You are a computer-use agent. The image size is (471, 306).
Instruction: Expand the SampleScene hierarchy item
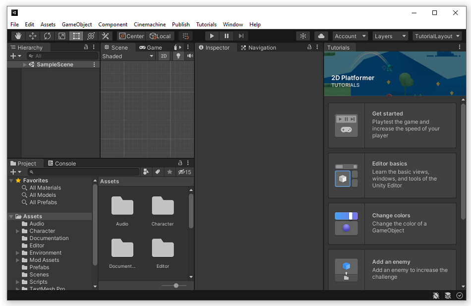(x=25, y=64)
